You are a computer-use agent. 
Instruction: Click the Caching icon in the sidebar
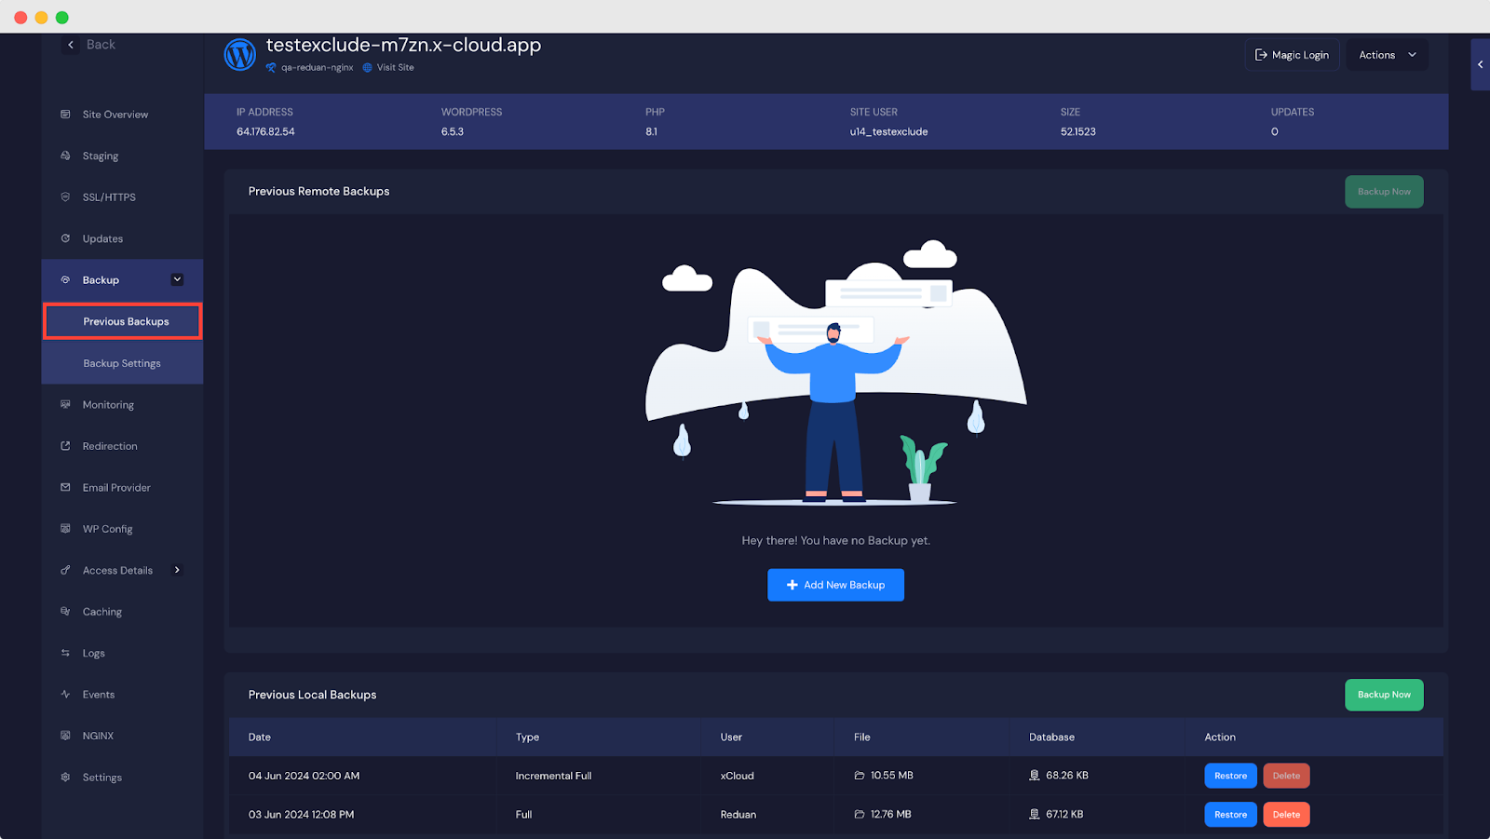point(64,611)
